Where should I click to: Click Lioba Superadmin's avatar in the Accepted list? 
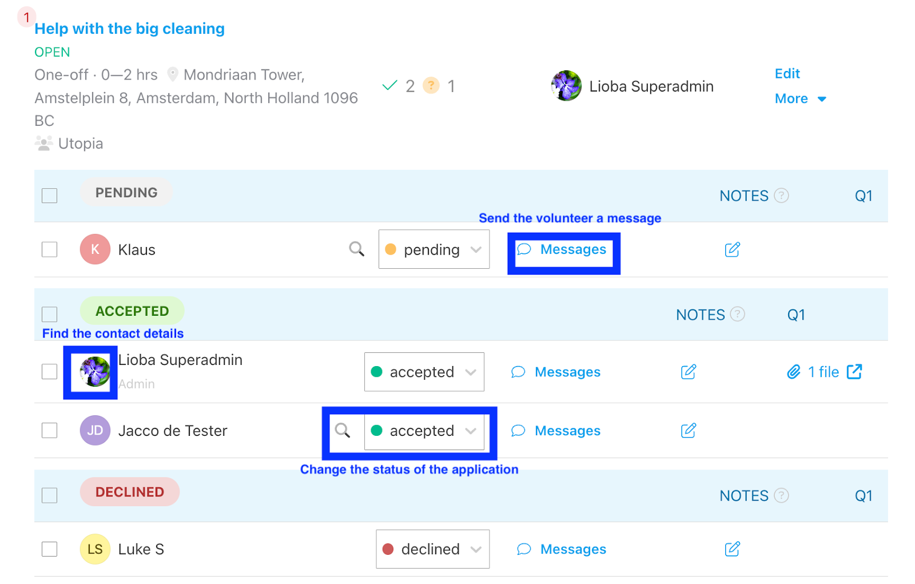pyautogui.click(x=94, y=372)
